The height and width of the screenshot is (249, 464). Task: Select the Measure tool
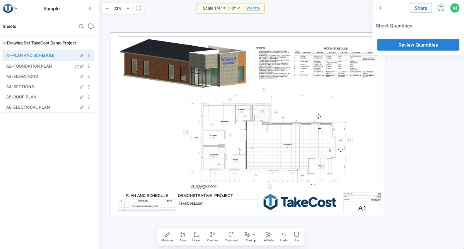pyautogui.click(x=167, y=236)
